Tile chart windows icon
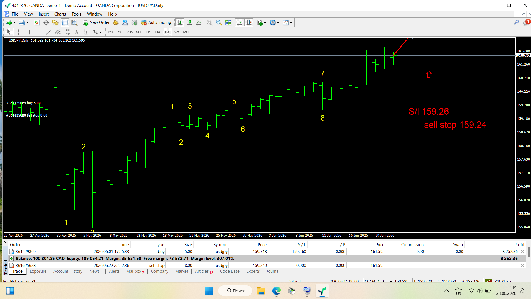The height and width of the screenshot is (299, 531). pos(228,23)
